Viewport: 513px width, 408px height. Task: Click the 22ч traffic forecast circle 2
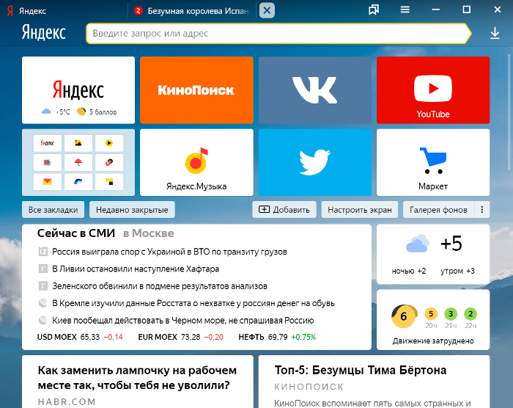[470, 314]
